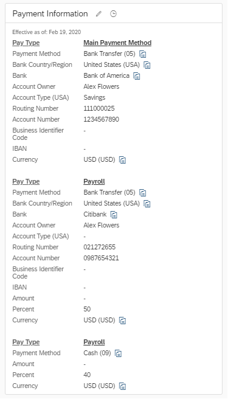Click the Main Payment Method heading

click(117, 43)
